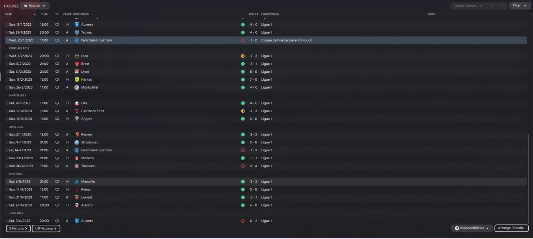Click the Arrange Friendly button
This screenshot has height=239, width=533.
click(512, 228)
